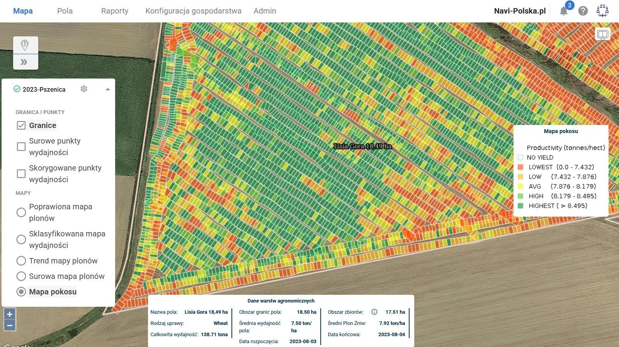Click the 138.71 tona value
This screenshot has height=347, width=619.
(214, 334)
